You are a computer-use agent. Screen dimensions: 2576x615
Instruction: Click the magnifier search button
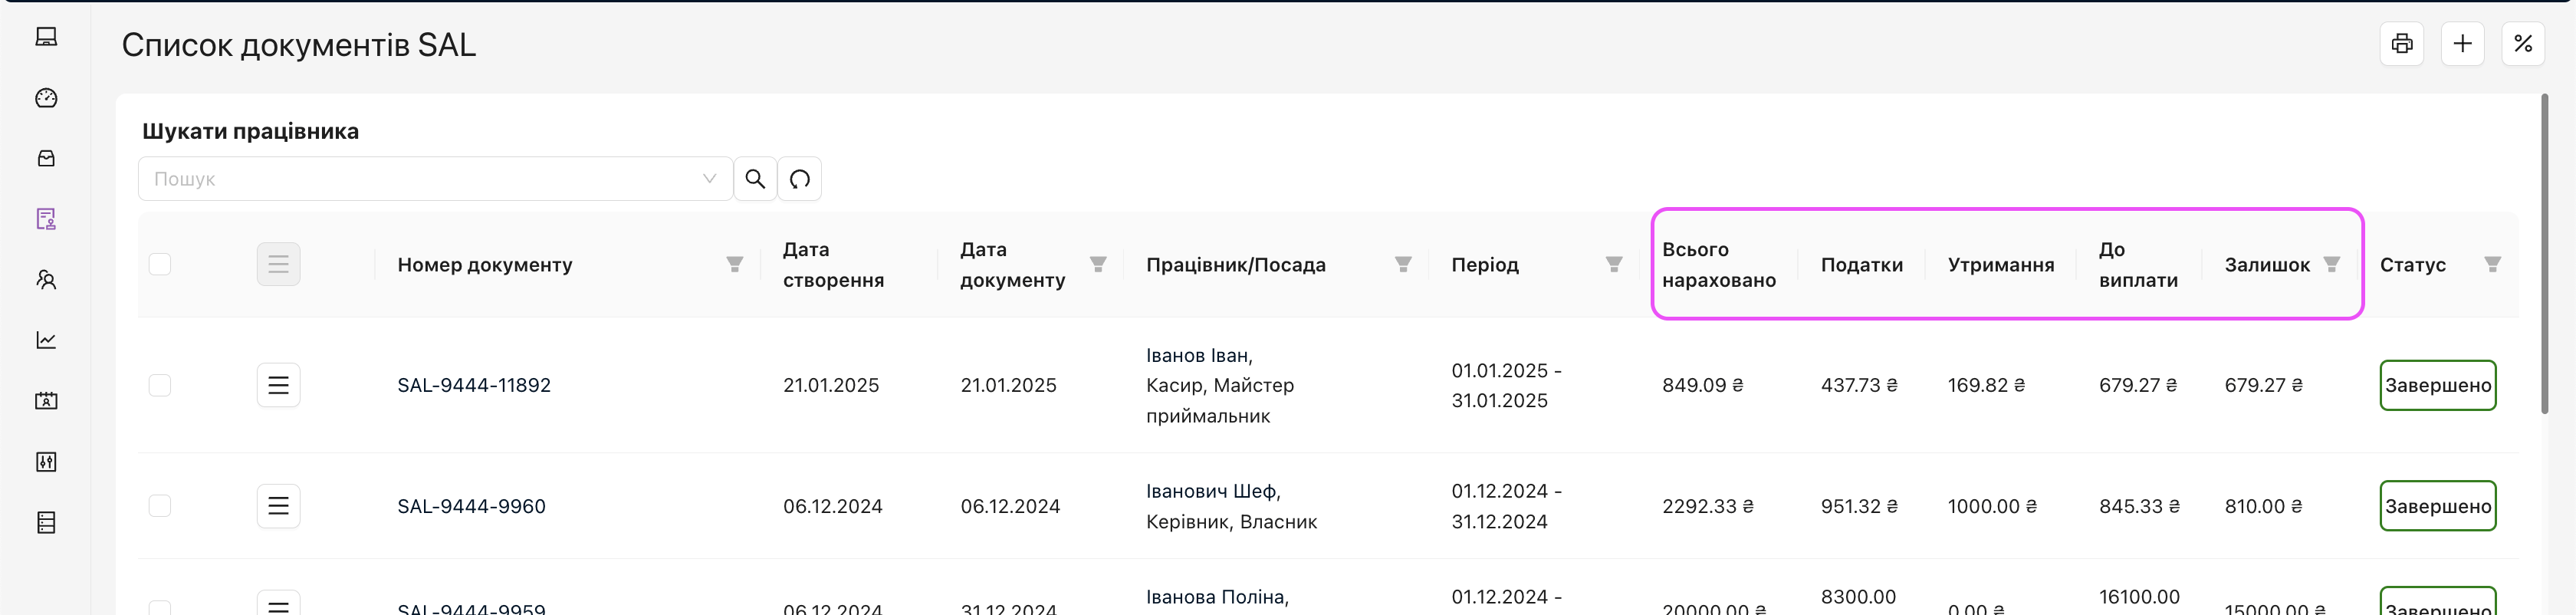(755, 179)
